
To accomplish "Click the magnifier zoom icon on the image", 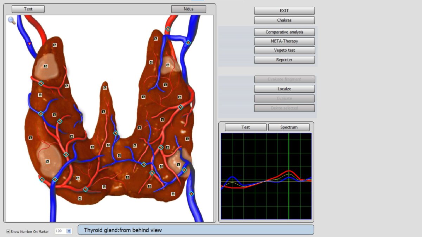I will 12,21.
